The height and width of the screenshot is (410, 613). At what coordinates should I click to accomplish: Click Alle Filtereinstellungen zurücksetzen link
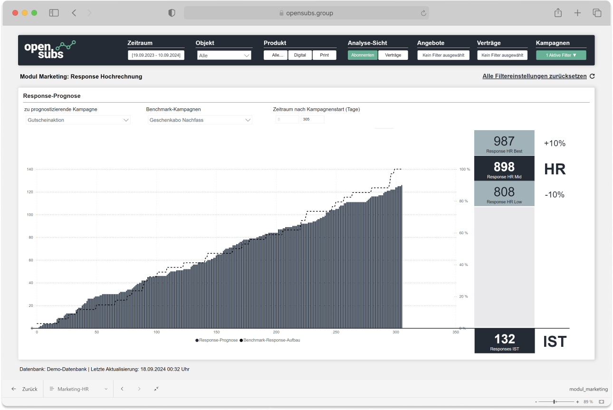tap(535, 76)
